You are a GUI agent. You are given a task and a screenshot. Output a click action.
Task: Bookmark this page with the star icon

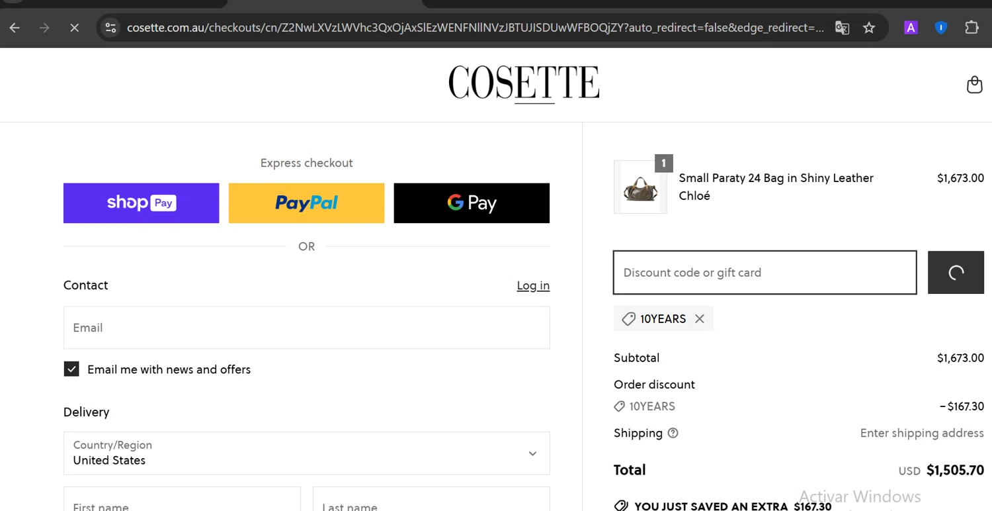(x=869, y=28)
